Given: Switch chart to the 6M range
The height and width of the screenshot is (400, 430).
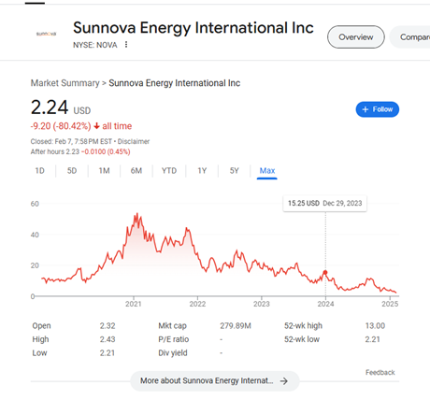Looking at the screenshot, I should click(136, 171).
